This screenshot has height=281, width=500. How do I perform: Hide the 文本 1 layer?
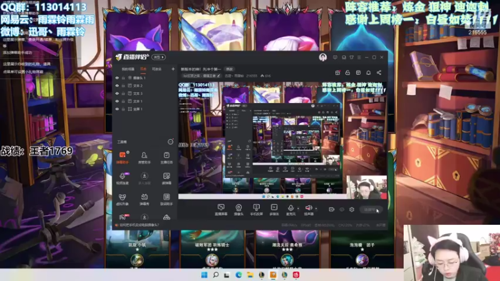(117, 101)
